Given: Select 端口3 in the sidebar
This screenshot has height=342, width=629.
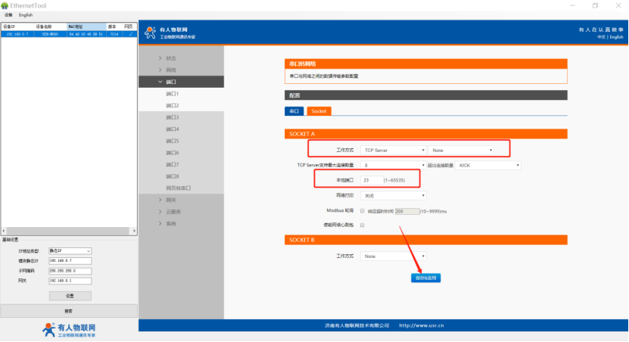Looking at the screenshot, I should pyautogui.click(x=173, y=117).
